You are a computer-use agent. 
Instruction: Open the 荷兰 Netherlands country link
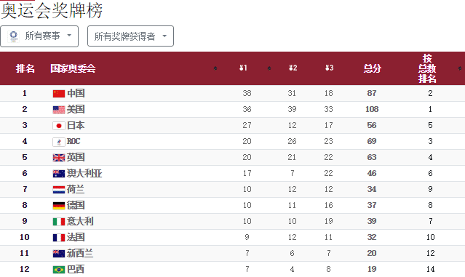[76, 189]
